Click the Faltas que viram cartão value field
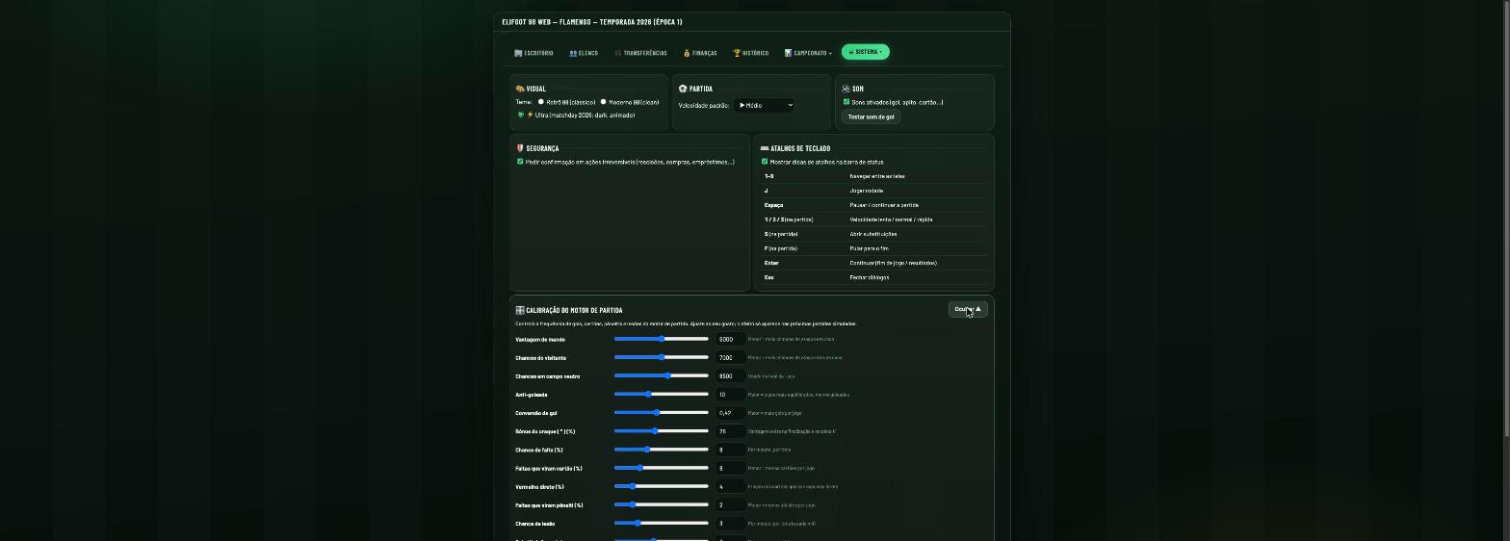 click(730, 468)
